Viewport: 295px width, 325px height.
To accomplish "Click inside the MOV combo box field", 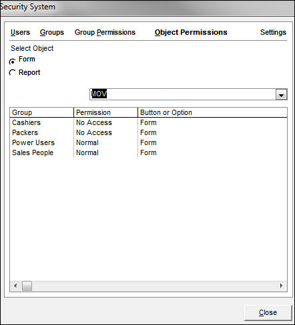I will pyautogui.click(x=183, y=94).
